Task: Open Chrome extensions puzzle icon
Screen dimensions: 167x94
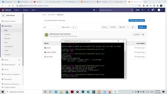Action: coord(158,6)
